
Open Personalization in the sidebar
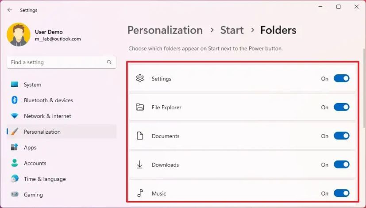click(42, 132)
